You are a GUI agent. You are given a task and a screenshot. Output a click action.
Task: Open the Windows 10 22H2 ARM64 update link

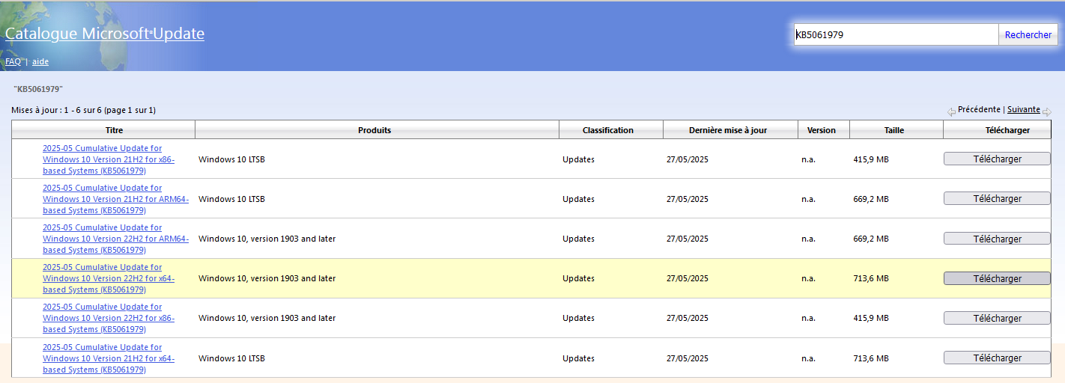tap(115, 239)
